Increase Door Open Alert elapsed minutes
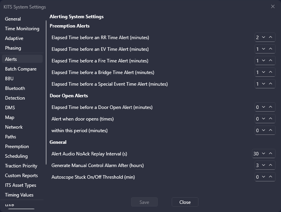The image size is (281, 212). click(x=271, y=107)
